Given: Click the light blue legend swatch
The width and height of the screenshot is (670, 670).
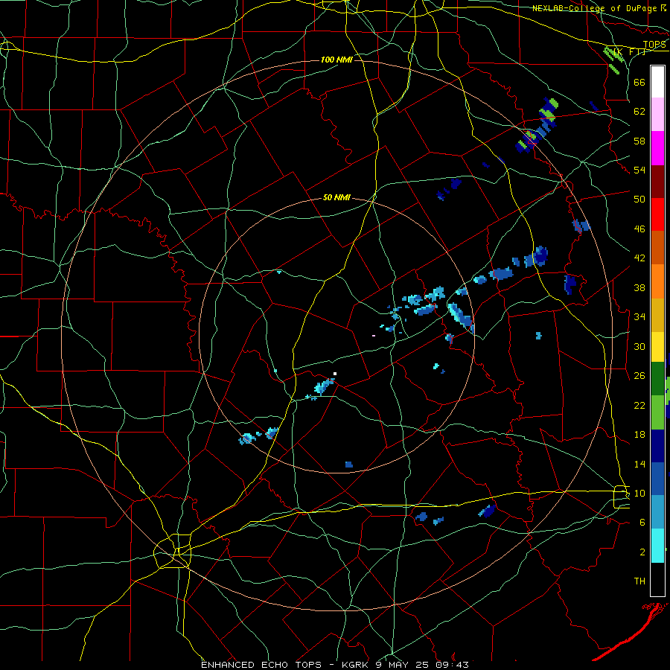Looking at the screenshot, I should 657,512.
